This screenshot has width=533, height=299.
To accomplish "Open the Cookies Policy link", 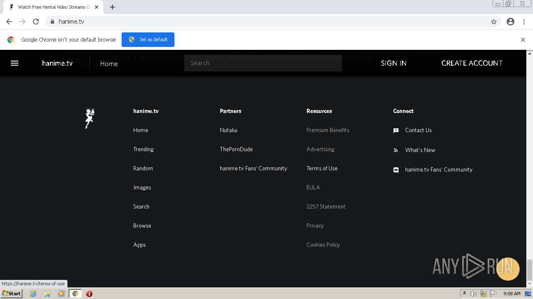I will [323, 245].
